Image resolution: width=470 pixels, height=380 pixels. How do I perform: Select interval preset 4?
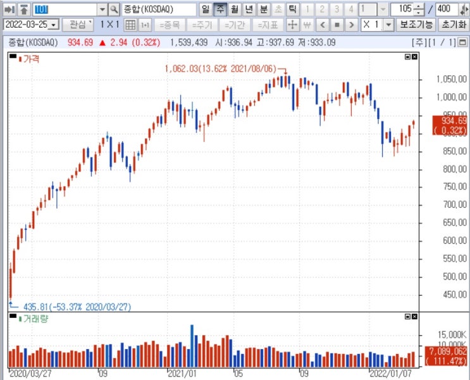[x=350, y=9]
